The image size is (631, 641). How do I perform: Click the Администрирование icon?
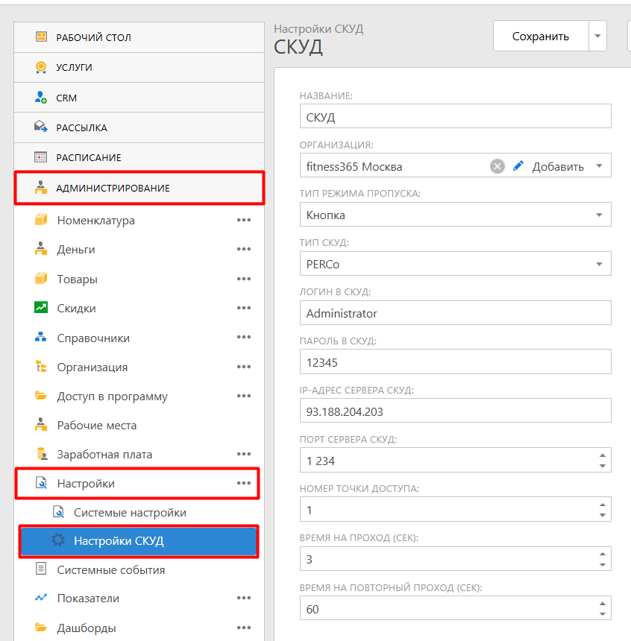click(x=41, y=188)
